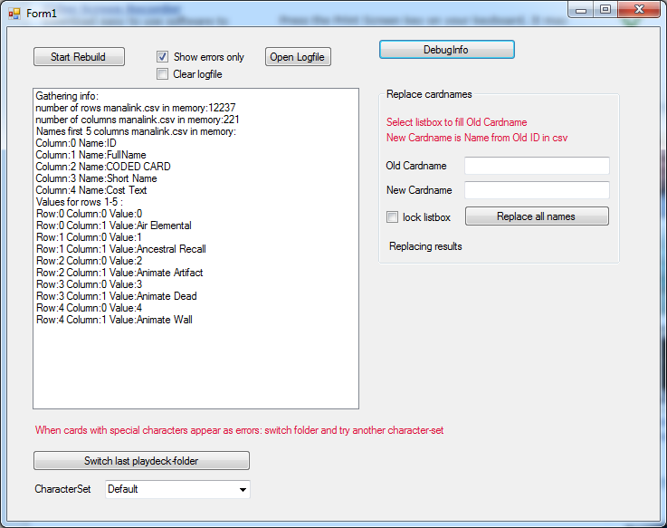The image size is (667, 528).
Task: Click the Start Rebuild button
Action: tap(78, 57)
